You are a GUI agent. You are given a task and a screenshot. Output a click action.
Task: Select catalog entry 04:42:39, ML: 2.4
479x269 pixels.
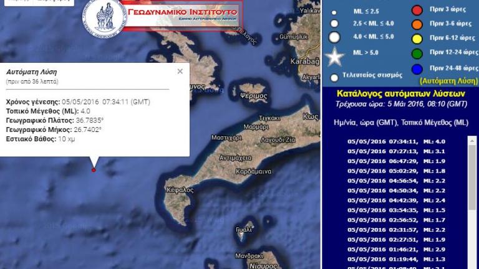(396, 201)
